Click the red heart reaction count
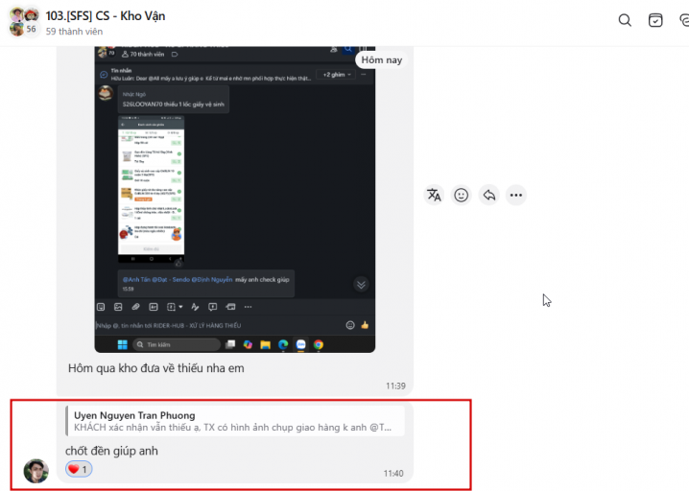Screen dimensions: 689x491 [79, 469]
